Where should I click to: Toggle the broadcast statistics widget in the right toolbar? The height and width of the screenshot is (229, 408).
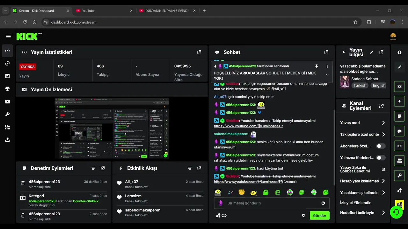(399, 146)
